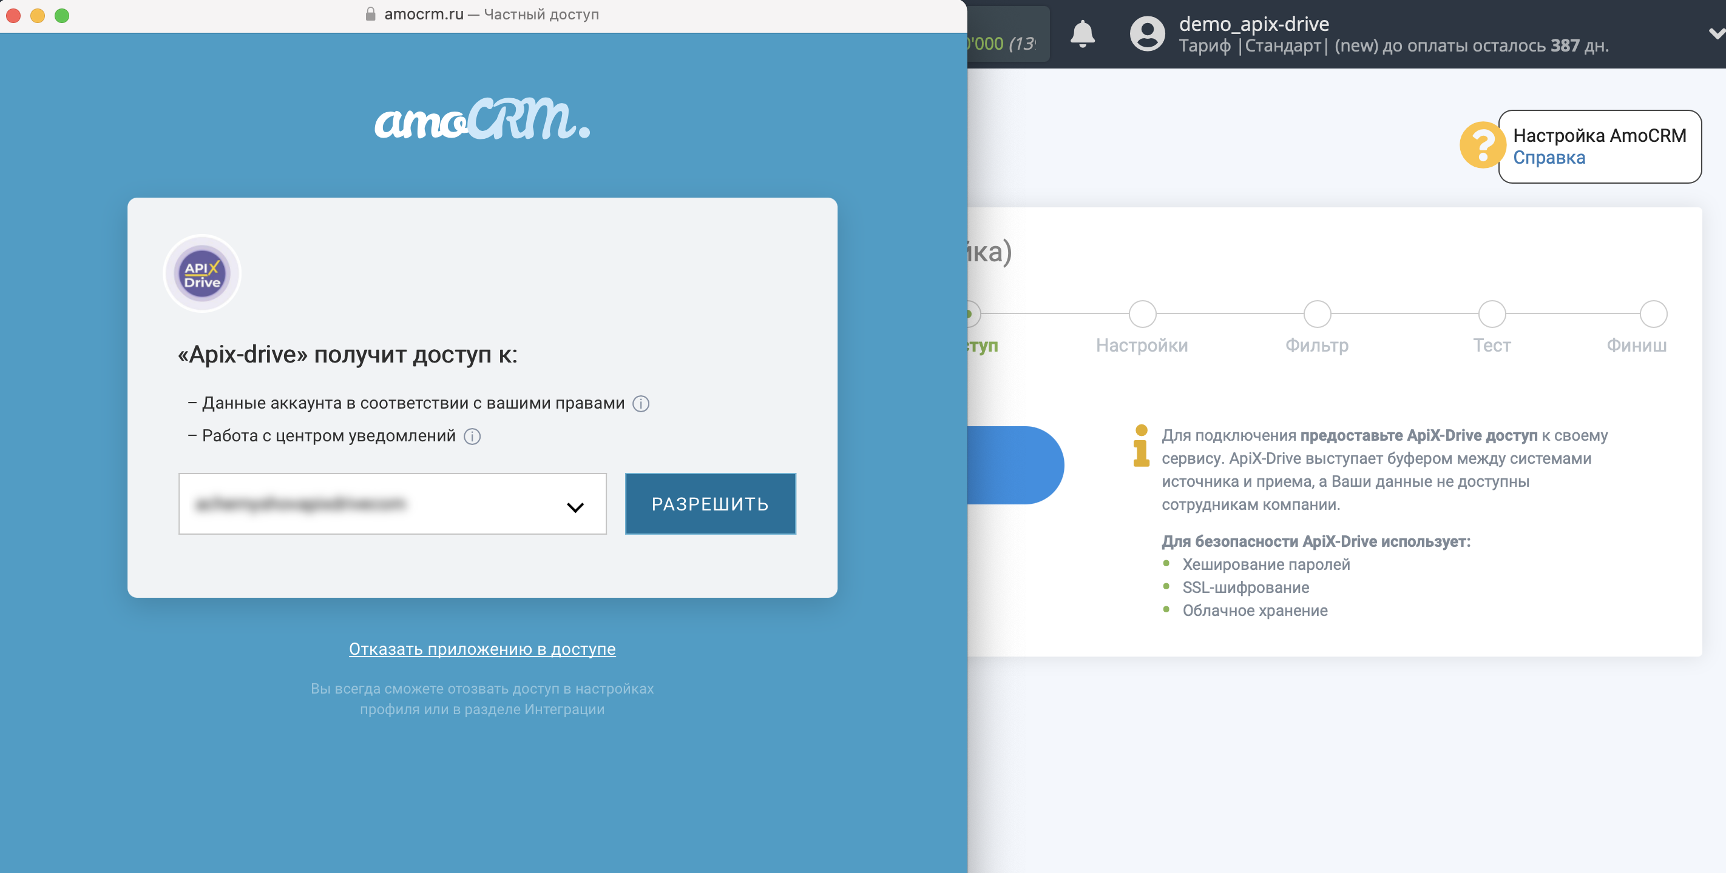Click the Настройки step label

1142,346
